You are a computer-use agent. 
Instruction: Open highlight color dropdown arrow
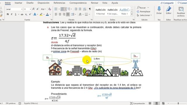tap(44, 14)
